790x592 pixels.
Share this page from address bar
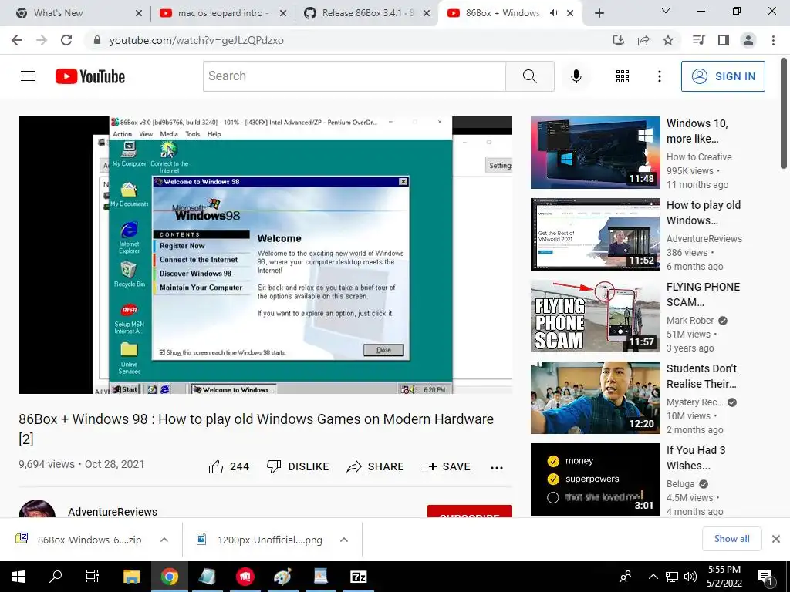[643, 40]
